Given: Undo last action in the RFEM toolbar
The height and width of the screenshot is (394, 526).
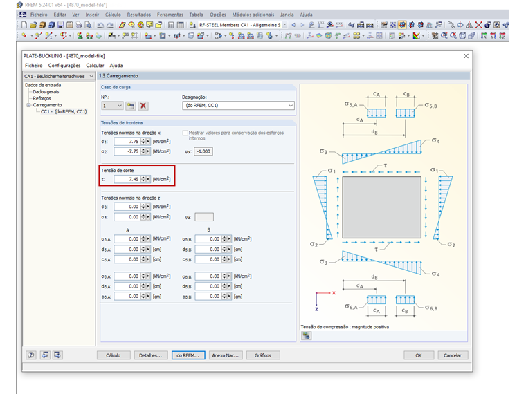Looking at the screenshot, I should point(100,25).
